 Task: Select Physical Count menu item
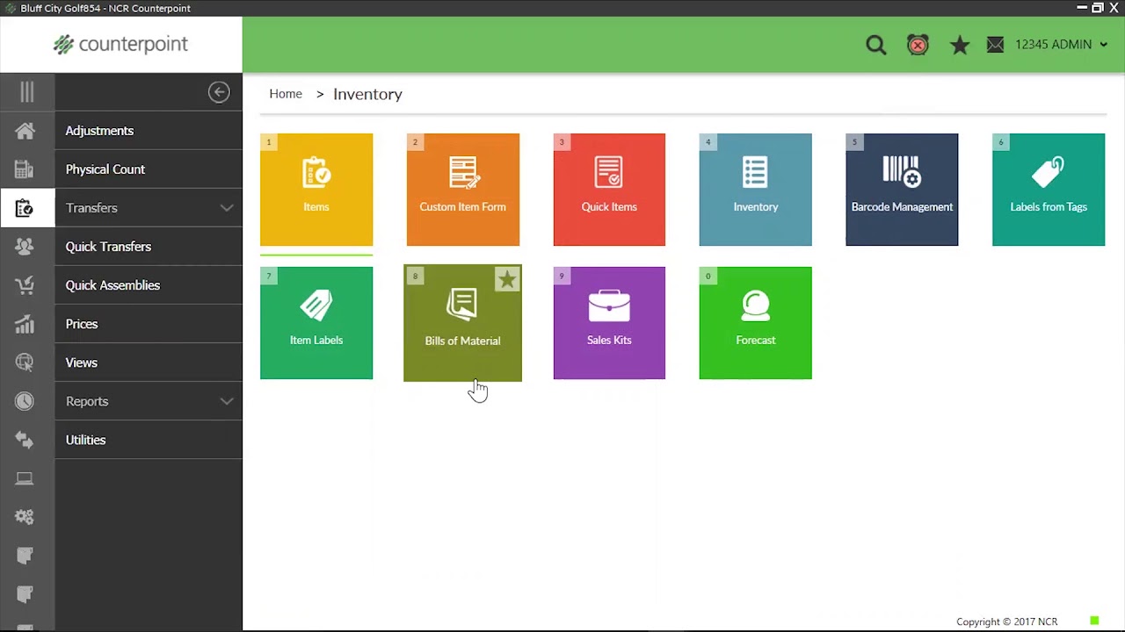pos(149,169)
